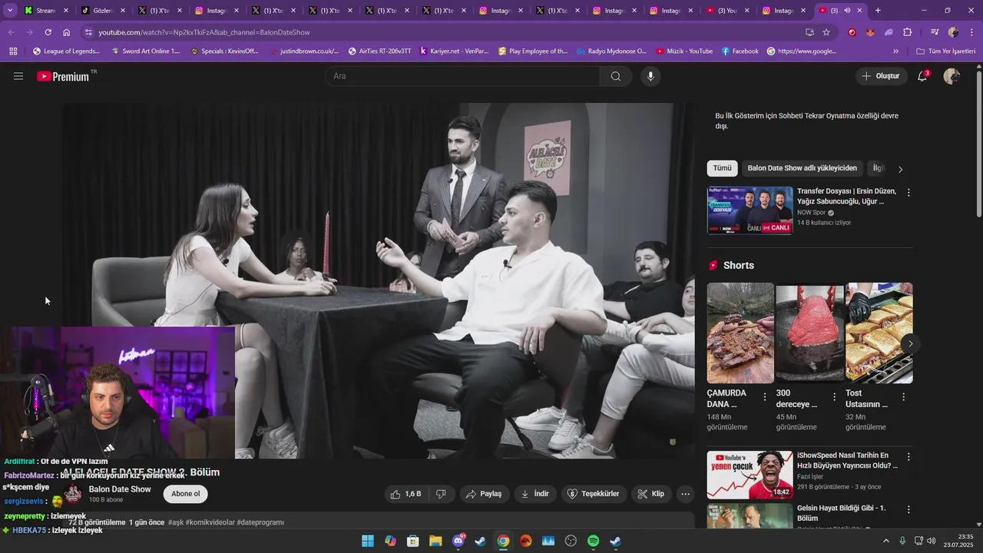Toggle the system volume speaker icon
983x553 pixels.
pyautogui.click(x=932, y=541)
